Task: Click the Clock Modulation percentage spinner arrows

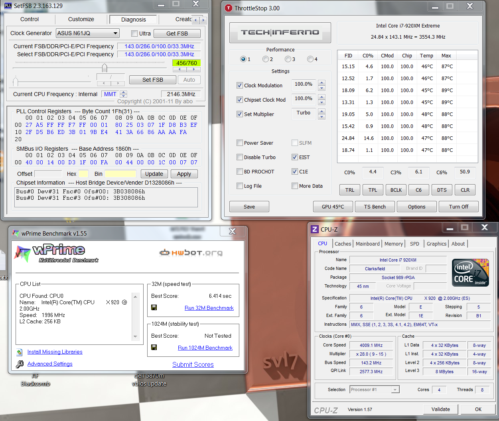Action: [322, 85]
